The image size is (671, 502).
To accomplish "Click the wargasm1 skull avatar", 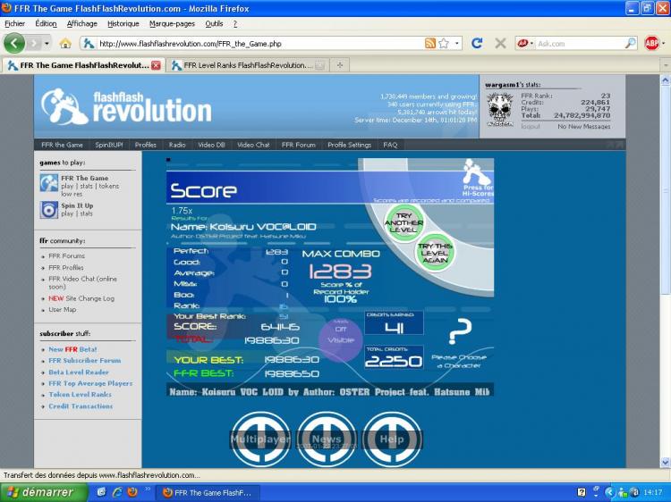I will [x=500, y=109].
